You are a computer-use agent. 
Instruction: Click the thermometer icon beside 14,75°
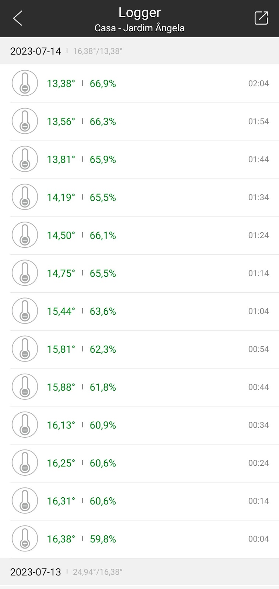pyautogui.click(x=25, y=273)
